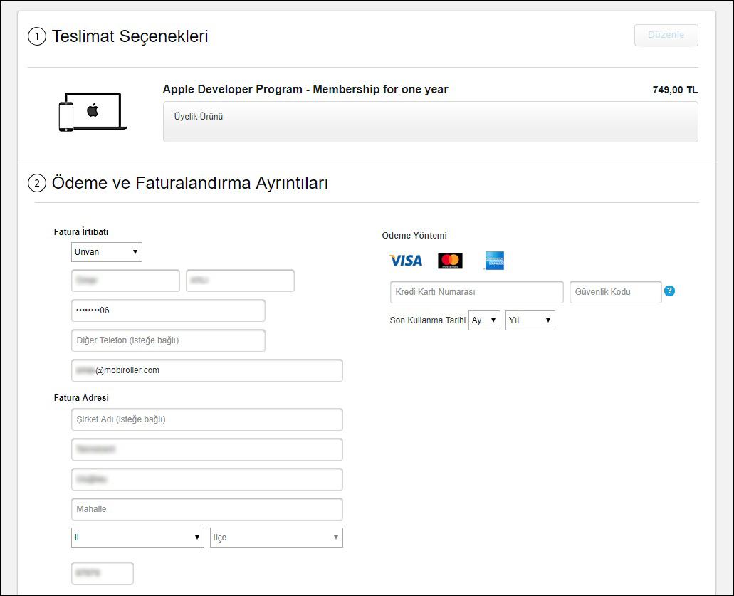Click the Ödeme Yöntemi label
The image size is (734, 596).
pyautogui.click(x=414, y=236)
